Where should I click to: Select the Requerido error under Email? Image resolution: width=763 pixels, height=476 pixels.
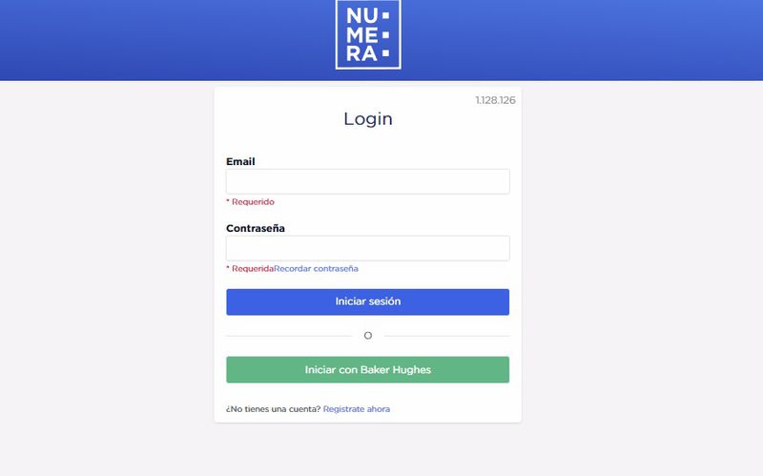click(250, 202)
